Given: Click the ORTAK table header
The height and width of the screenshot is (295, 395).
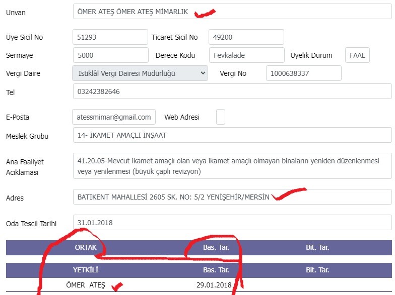Looking at the screenshot, I should (x=86, y=247).
